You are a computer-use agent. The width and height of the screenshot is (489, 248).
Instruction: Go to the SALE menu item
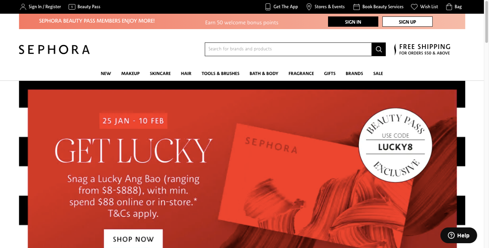click(378, 73)
